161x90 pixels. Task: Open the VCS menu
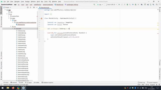(x=50, y=1)
